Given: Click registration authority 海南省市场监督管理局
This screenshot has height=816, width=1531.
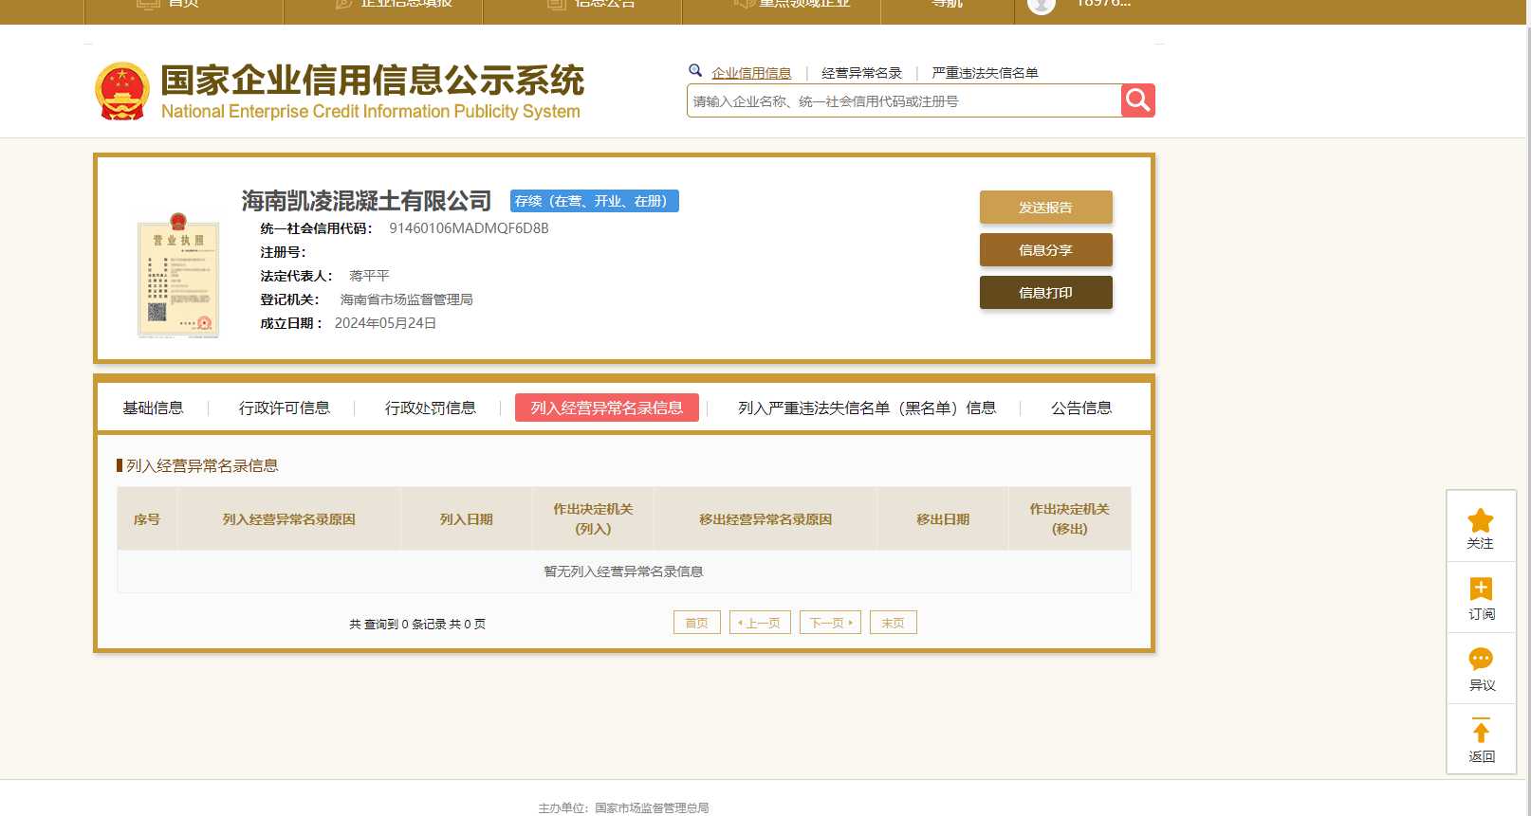Looking at the screenshot, I should 406,299.
